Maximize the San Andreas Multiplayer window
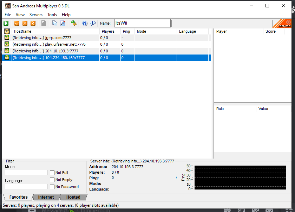The image size is (295, 212). 267,6
